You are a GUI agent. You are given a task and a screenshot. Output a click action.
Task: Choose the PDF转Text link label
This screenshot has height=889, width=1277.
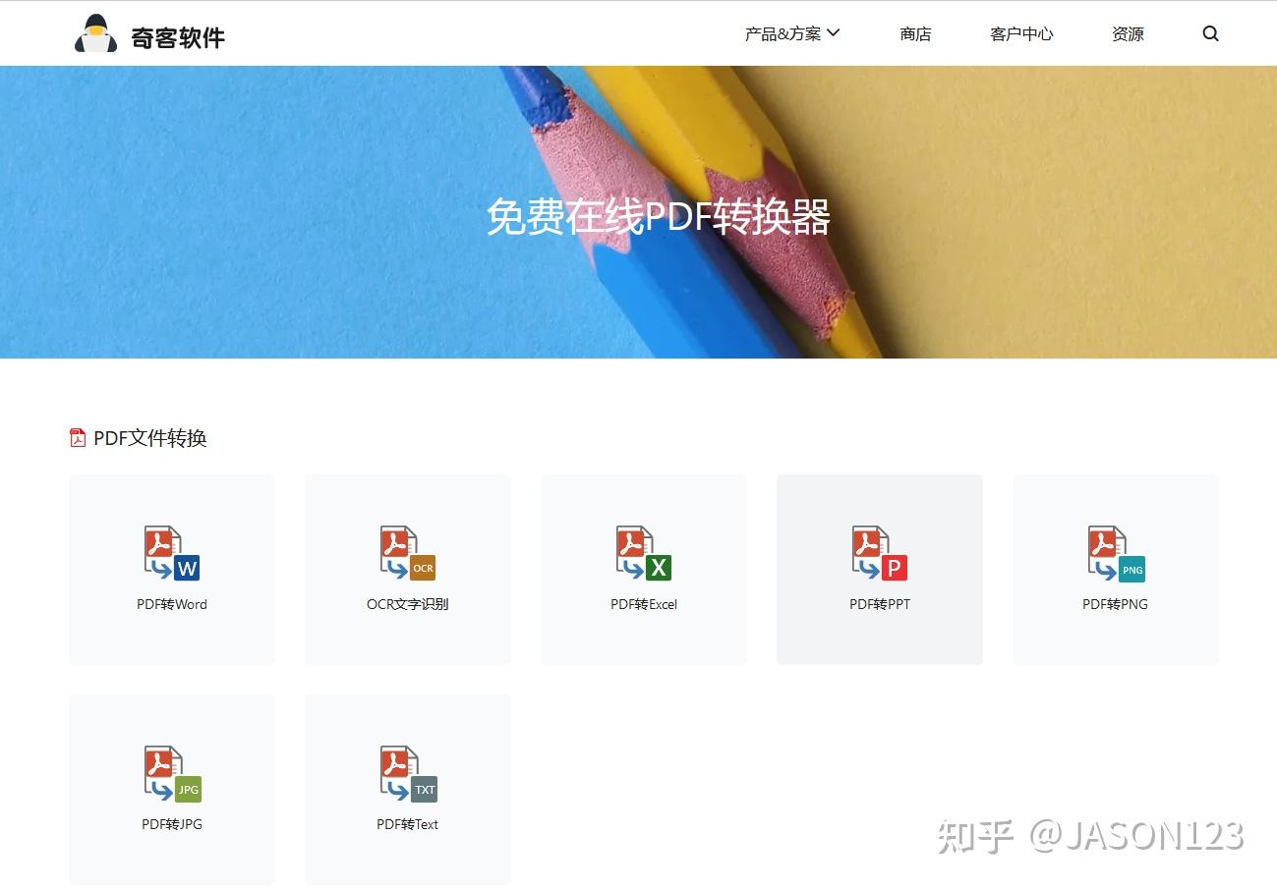[x=408, y=824]
